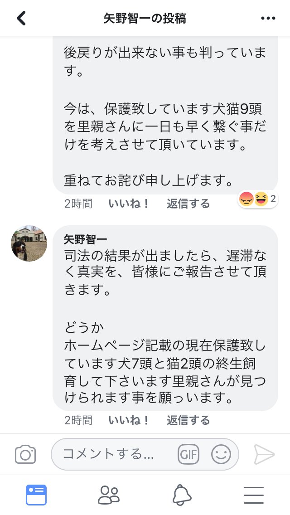Tap the camera icon to attach photo
The image size is (290, 515).
click(x=25, y=454)
